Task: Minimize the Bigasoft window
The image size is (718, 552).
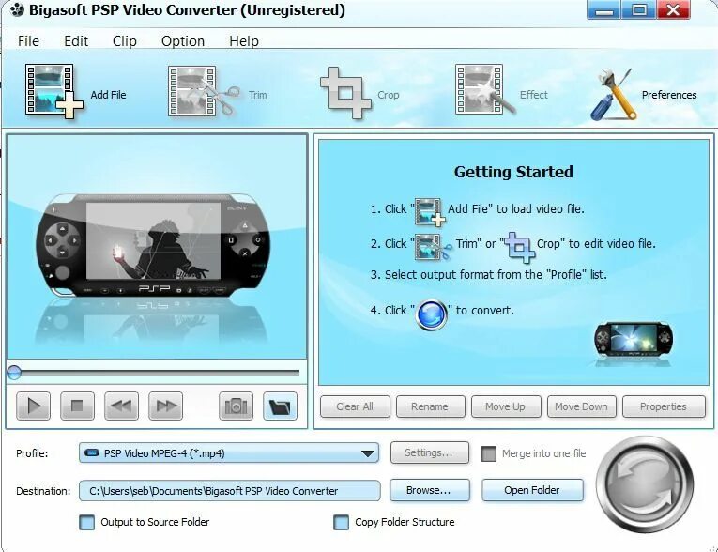Action: (x=604, y=9)
